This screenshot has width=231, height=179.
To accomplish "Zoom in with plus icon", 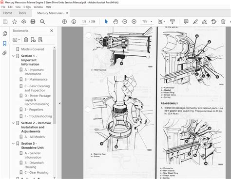I will (134, 21).
